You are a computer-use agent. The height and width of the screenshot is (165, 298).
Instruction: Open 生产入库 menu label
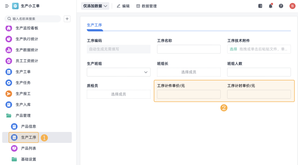23,105
